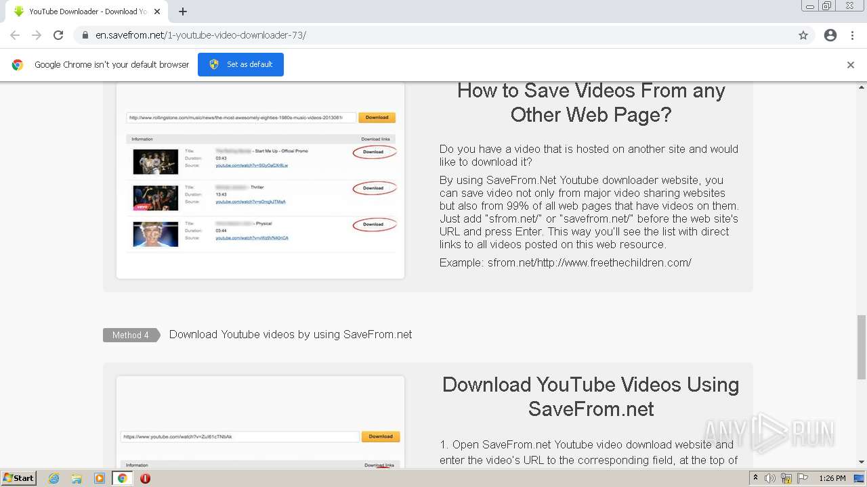Launch Internet Explorer from the taskbar
The width and height of the screenshot is (867, 487).
coord(54,478)
